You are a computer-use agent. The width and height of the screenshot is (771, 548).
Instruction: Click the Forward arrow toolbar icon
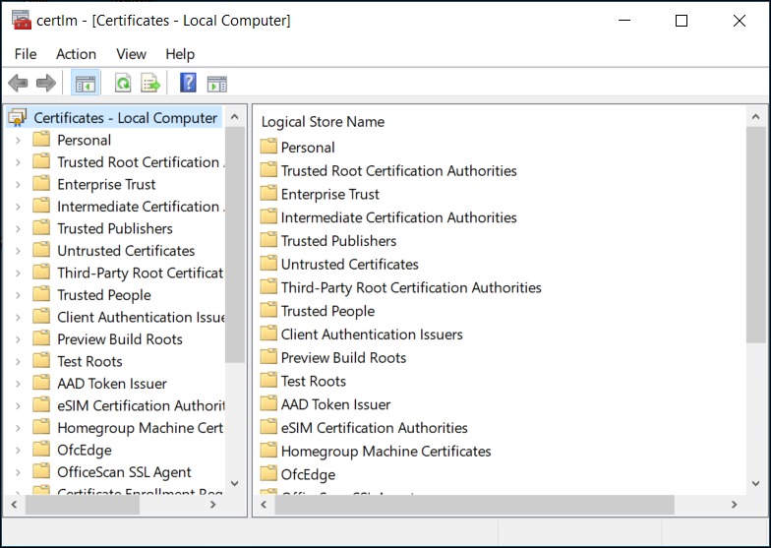click(45, 84)
